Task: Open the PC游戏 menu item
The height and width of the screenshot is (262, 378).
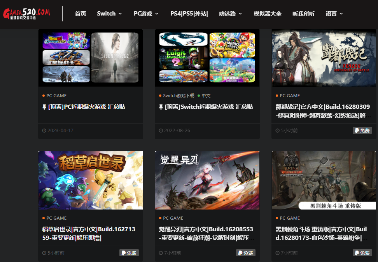Action: (x=143, y=14)
